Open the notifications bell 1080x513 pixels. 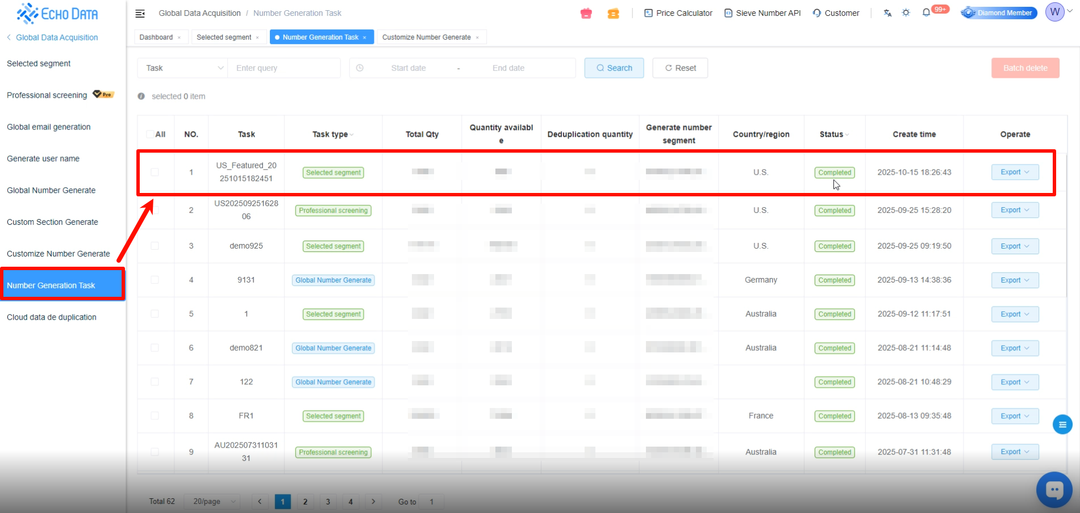926,12
